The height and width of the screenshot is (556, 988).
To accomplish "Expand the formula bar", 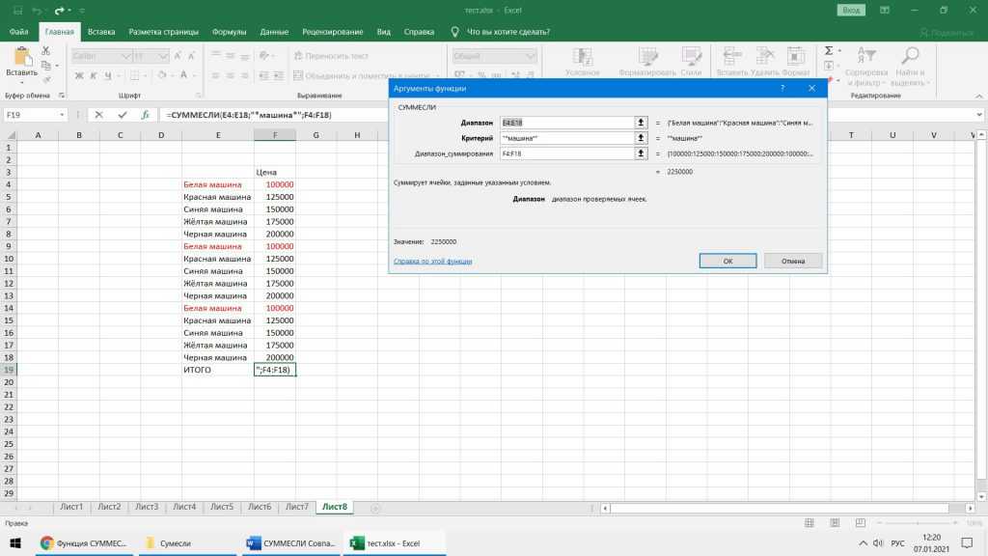I will [979, 115].
